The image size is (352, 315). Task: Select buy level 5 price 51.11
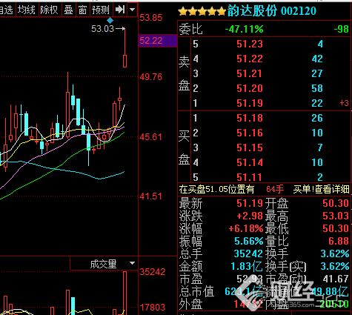250,177
